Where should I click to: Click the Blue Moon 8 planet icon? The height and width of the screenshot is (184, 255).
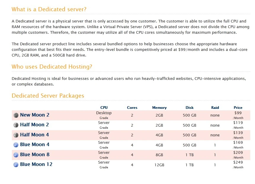pos(16,155)
